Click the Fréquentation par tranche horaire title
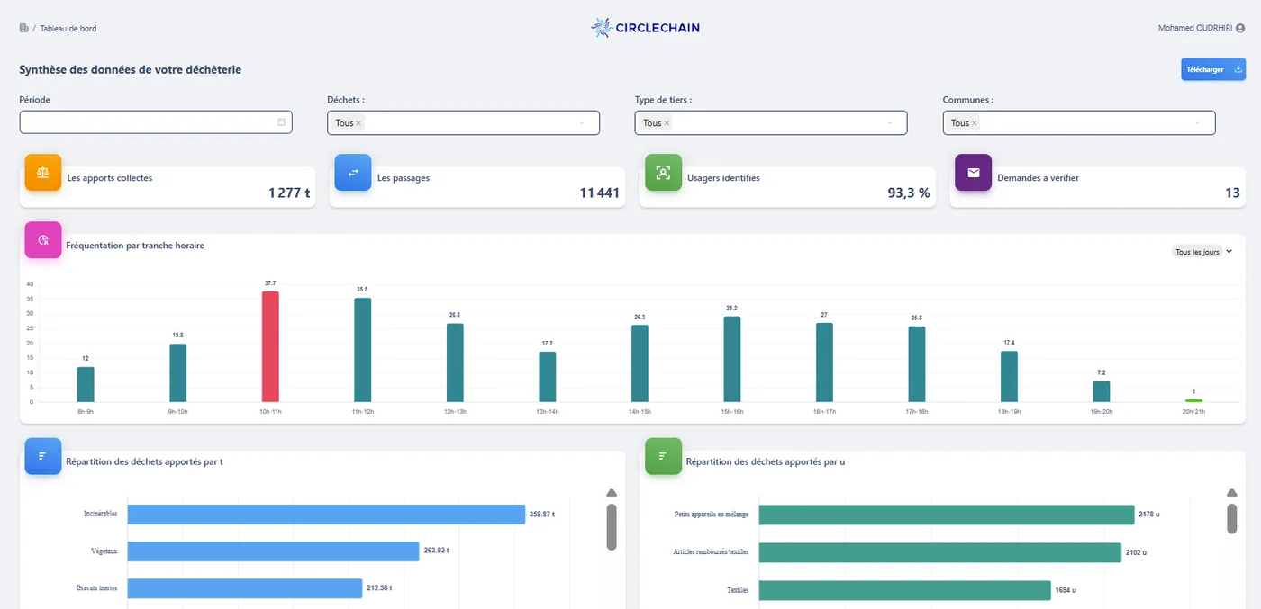 [135, 246]
